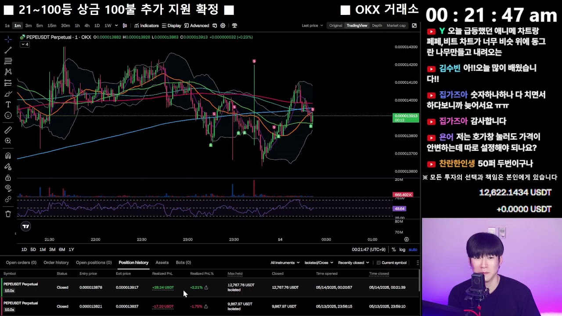Open the Open orders (0) tab
This screenshot has width=562, height=316.
(21, 262)
